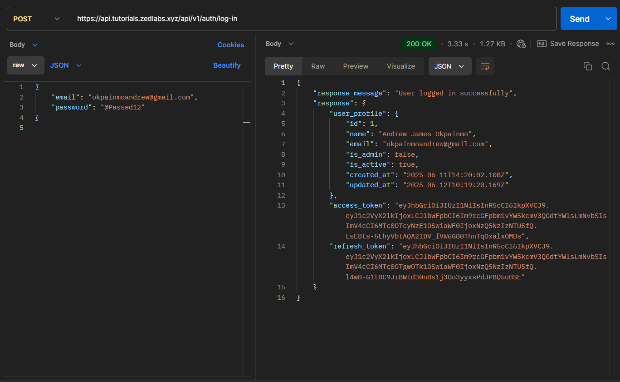Open the response JSON format dropdown
Viewport: 620px width, 382px height.
coord(449,66)
